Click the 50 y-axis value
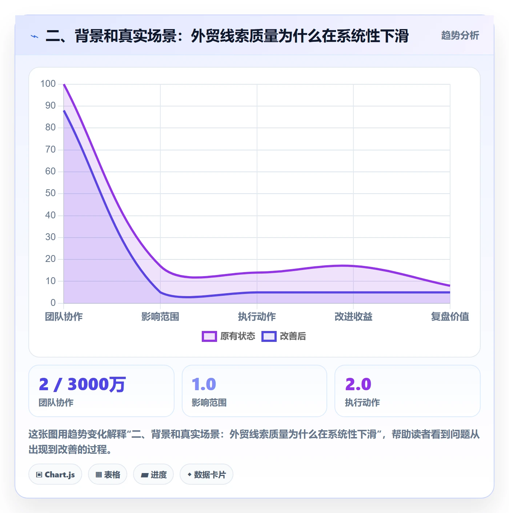 pyautogui.click(x=51, y=193)
